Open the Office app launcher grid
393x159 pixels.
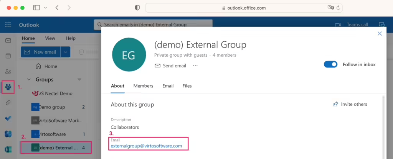(8, 25)
